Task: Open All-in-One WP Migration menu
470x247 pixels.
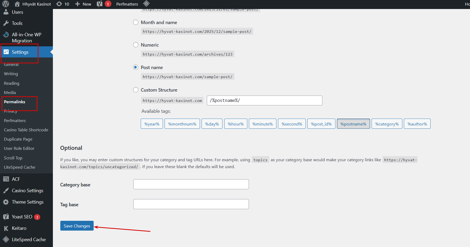Action: [26, 38]
